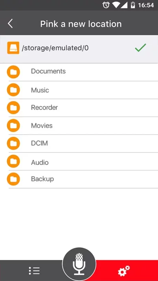Select the /storage/emulated/0 path
This screenshot has width=158, height=281.
coord(55,48)
